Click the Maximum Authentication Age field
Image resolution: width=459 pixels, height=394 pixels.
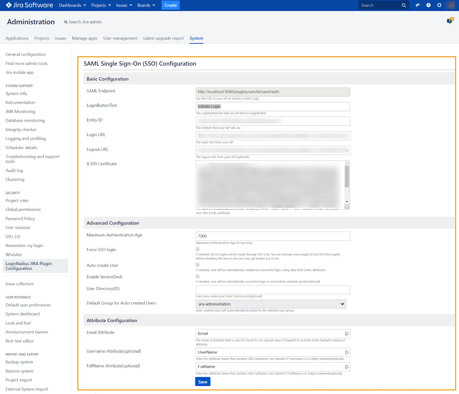point(273,236)
